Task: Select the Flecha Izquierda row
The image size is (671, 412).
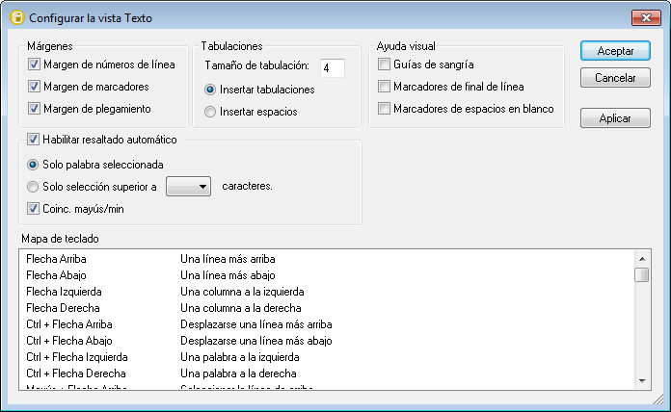Action: pyautogui.click(x=327, y=292)
